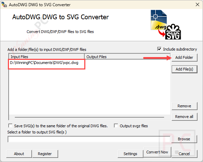Click the horizontal scrollbar of file list
This screenshot has height=162, width=203.
(89, 117)
